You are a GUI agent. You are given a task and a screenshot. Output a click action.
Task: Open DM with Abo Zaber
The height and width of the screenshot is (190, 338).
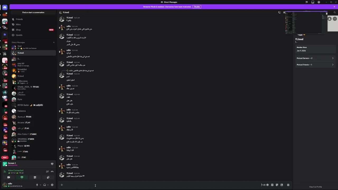(33, 134)
